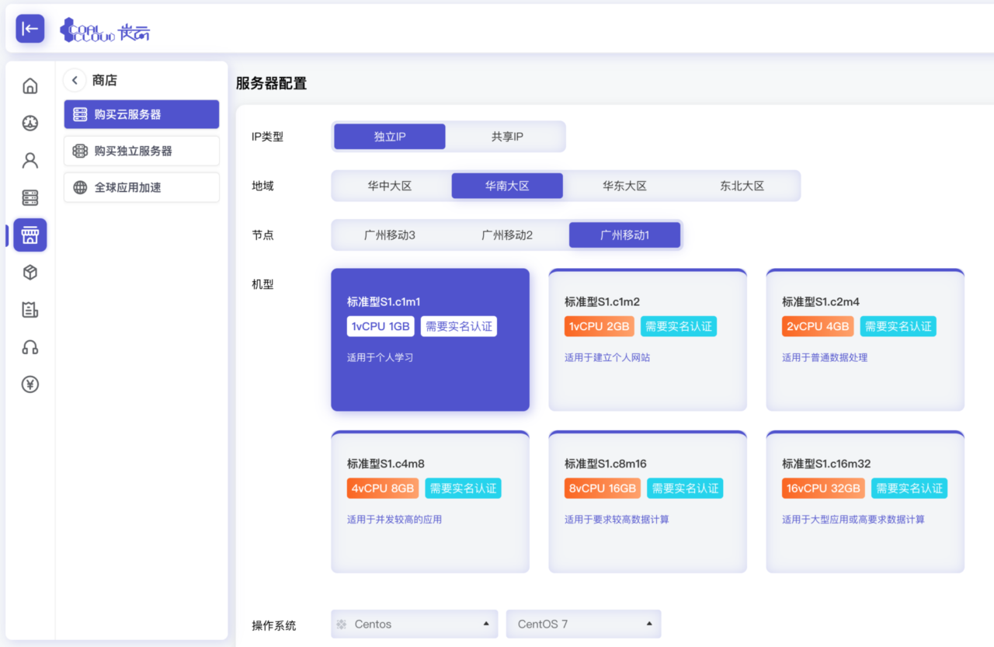Choose the 广州移动2 node
The height and width of the screenshot is (647, 994).
point(507,235)
